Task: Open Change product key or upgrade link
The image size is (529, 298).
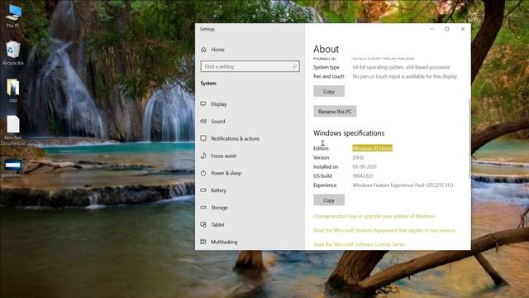Action: coord(374,216)
